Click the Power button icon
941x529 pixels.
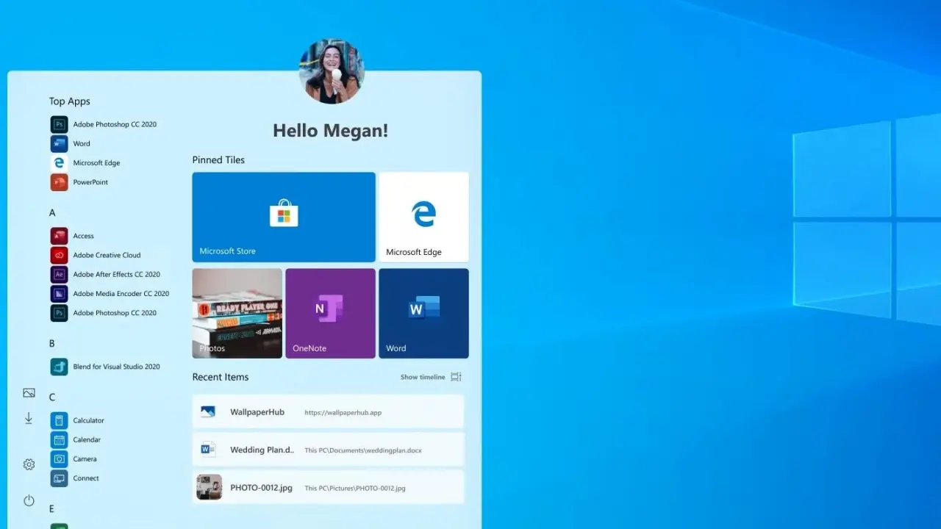[x=29, y=500]
